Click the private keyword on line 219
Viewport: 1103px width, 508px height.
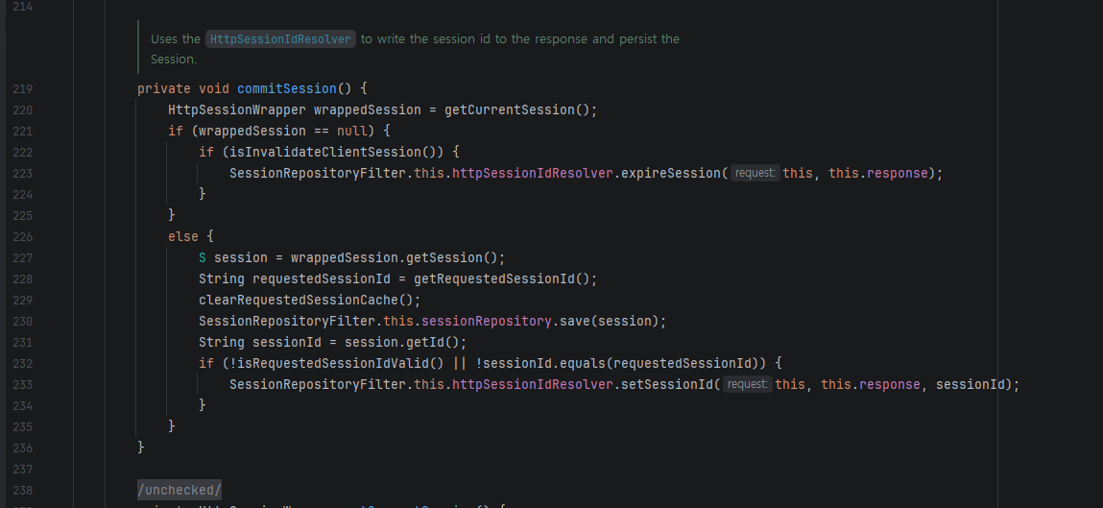[x=164, y=88]
